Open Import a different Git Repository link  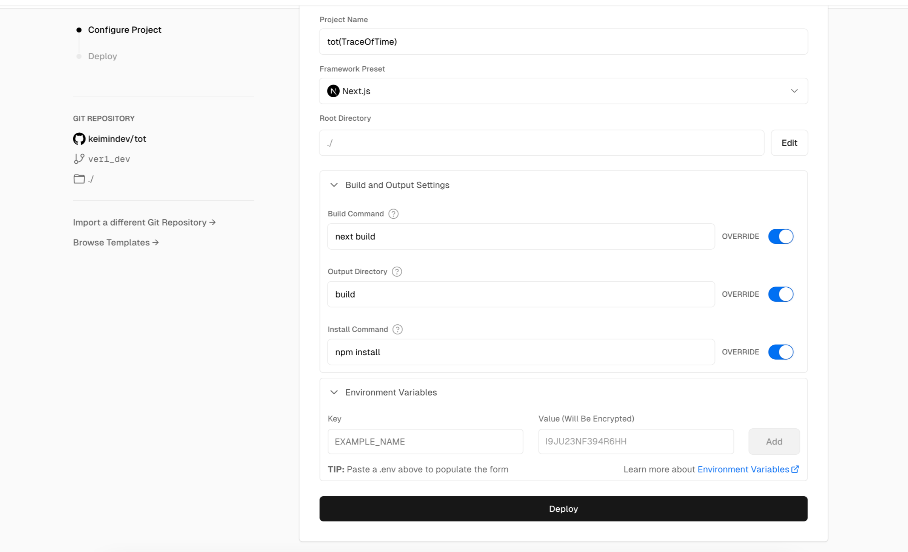click(x=144, y=222)
